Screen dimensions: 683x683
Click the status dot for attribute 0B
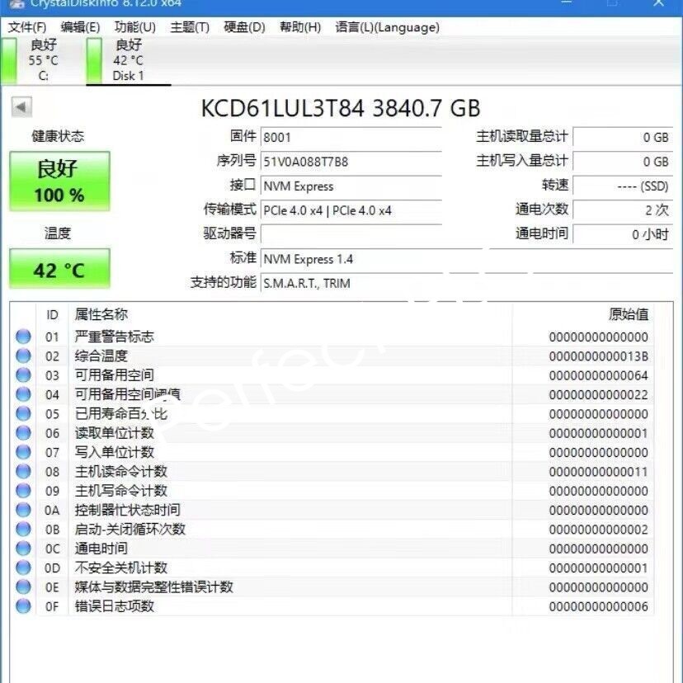(x=24, y=530)
